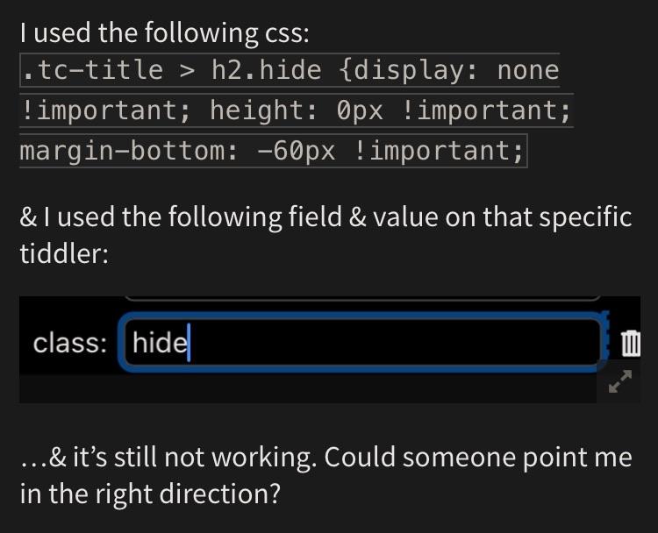Click "Could someone point me" text
Screen dimensions: 658x533
(x=478, y=457)
